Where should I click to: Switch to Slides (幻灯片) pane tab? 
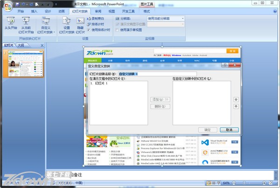tap(9, 45)
